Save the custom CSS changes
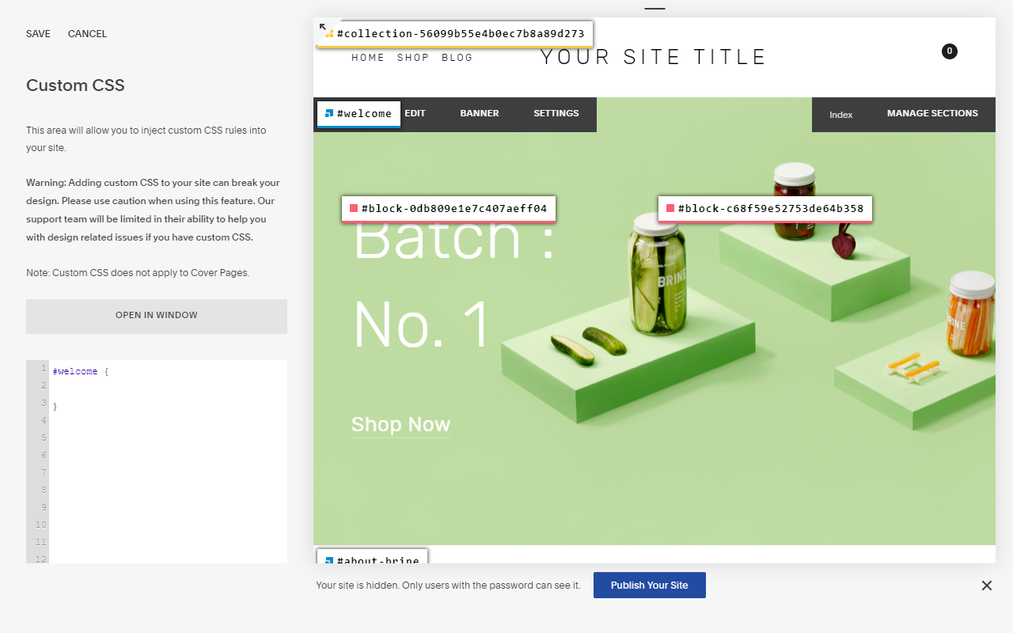 click(37, 33)
